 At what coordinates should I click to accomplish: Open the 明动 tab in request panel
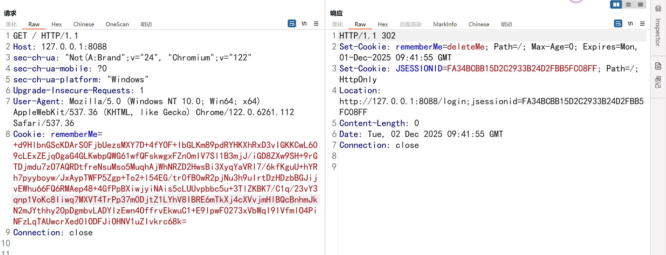pos(146,24)
